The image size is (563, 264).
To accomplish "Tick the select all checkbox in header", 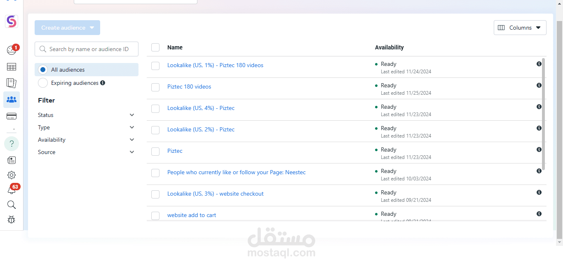I will click(155, 47).
